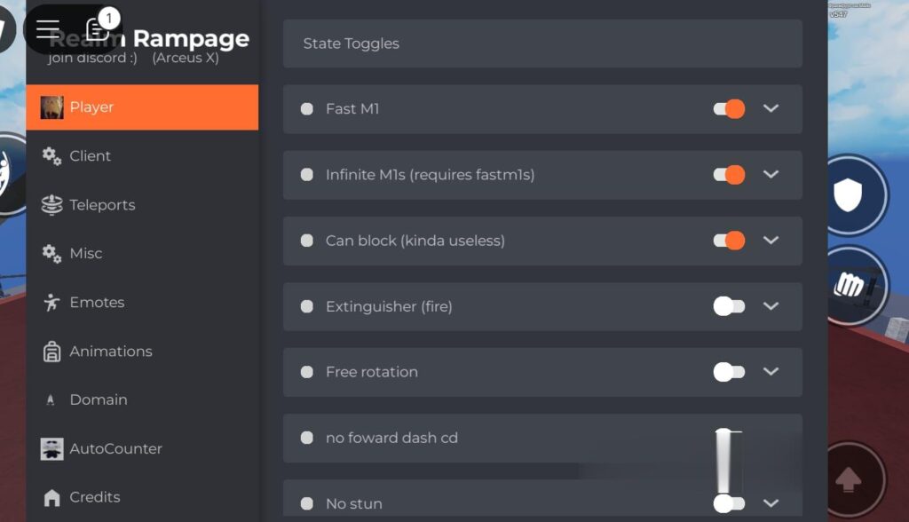Screen dimensions: 909x522
Task: Click the Client gear icon
Action: coord(51,155)
